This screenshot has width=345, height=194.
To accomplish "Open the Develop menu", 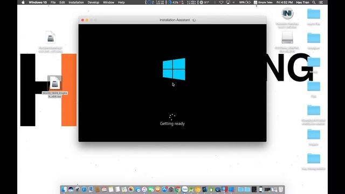I will (93, 2).
